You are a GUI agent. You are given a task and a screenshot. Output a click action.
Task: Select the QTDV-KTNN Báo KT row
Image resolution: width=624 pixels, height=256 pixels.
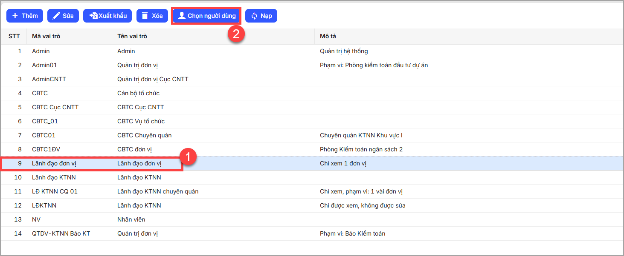coord(61,233)
